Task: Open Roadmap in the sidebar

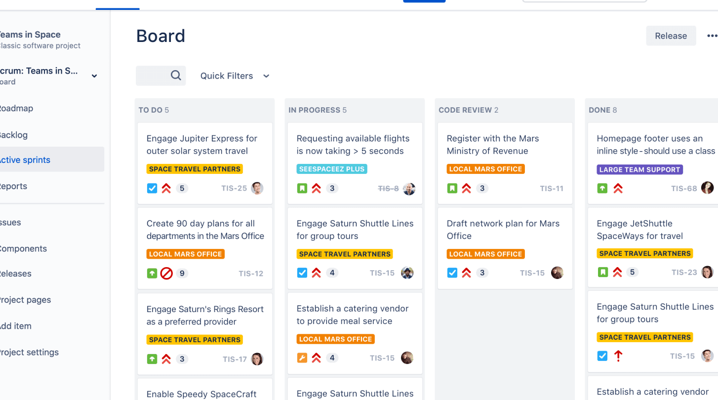Action: 16,109
